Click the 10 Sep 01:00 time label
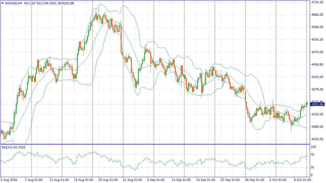This screenshot has width=326, height=183. point(181,180)
